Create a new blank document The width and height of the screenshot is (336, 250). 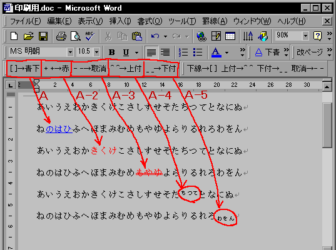pos(14,36)
